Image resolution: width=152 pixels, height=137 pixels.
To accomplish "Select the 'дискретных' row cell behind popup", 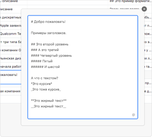I will [x=11, y=18].
